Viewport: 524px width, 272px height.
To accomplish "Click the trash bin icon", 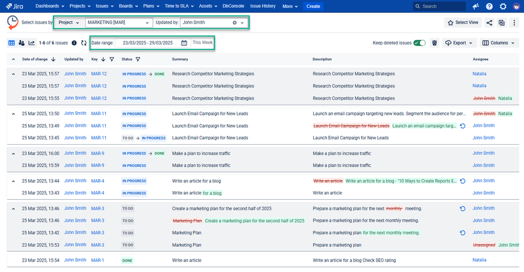I will (434, 43).
